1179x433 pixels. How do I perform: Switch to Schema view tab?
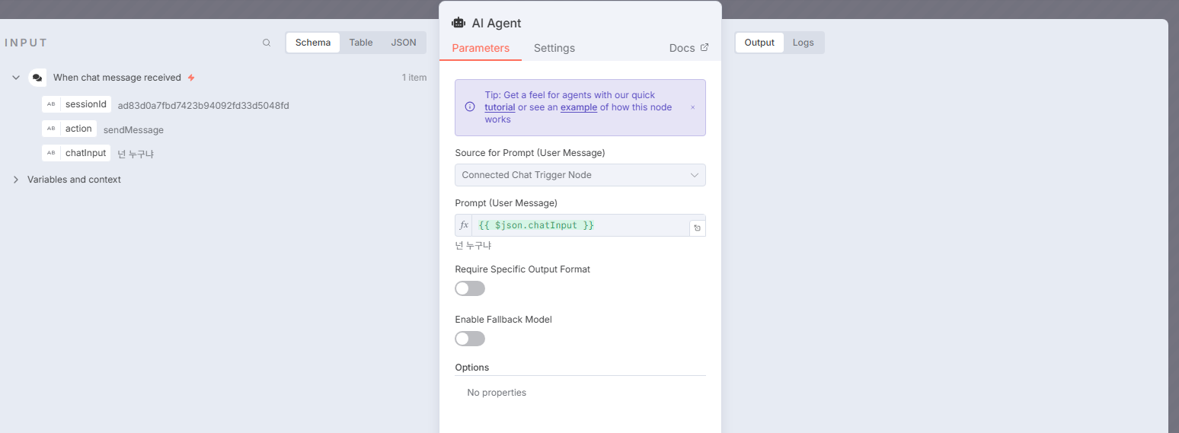(x=313, y=43)
